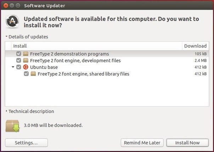Click the package icon beside FreeType 2 development files
The width and height of the screenshot is (214, 152).
[x=26, y=60]
